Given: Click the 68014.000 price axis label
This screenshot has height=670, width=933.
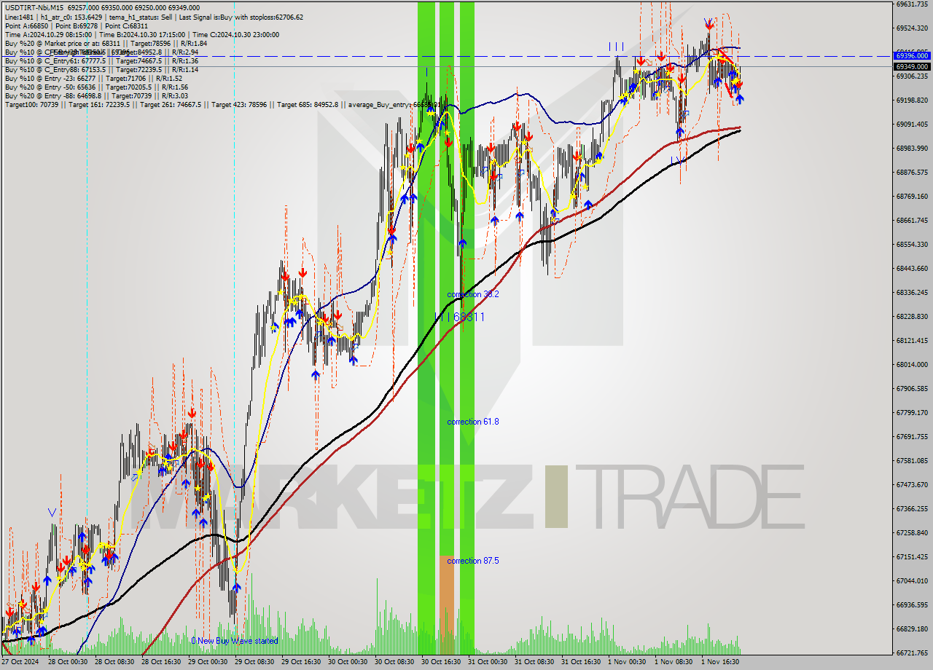Looking at the screenshot, I should click(912, 364).
